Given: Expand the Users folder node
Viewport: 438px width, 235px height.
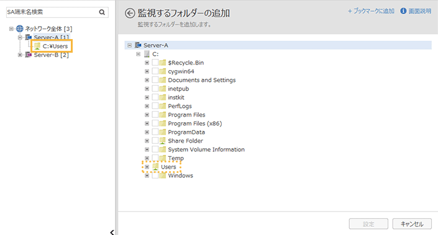Looking at the screenshot, I should (x=147, y=167).
